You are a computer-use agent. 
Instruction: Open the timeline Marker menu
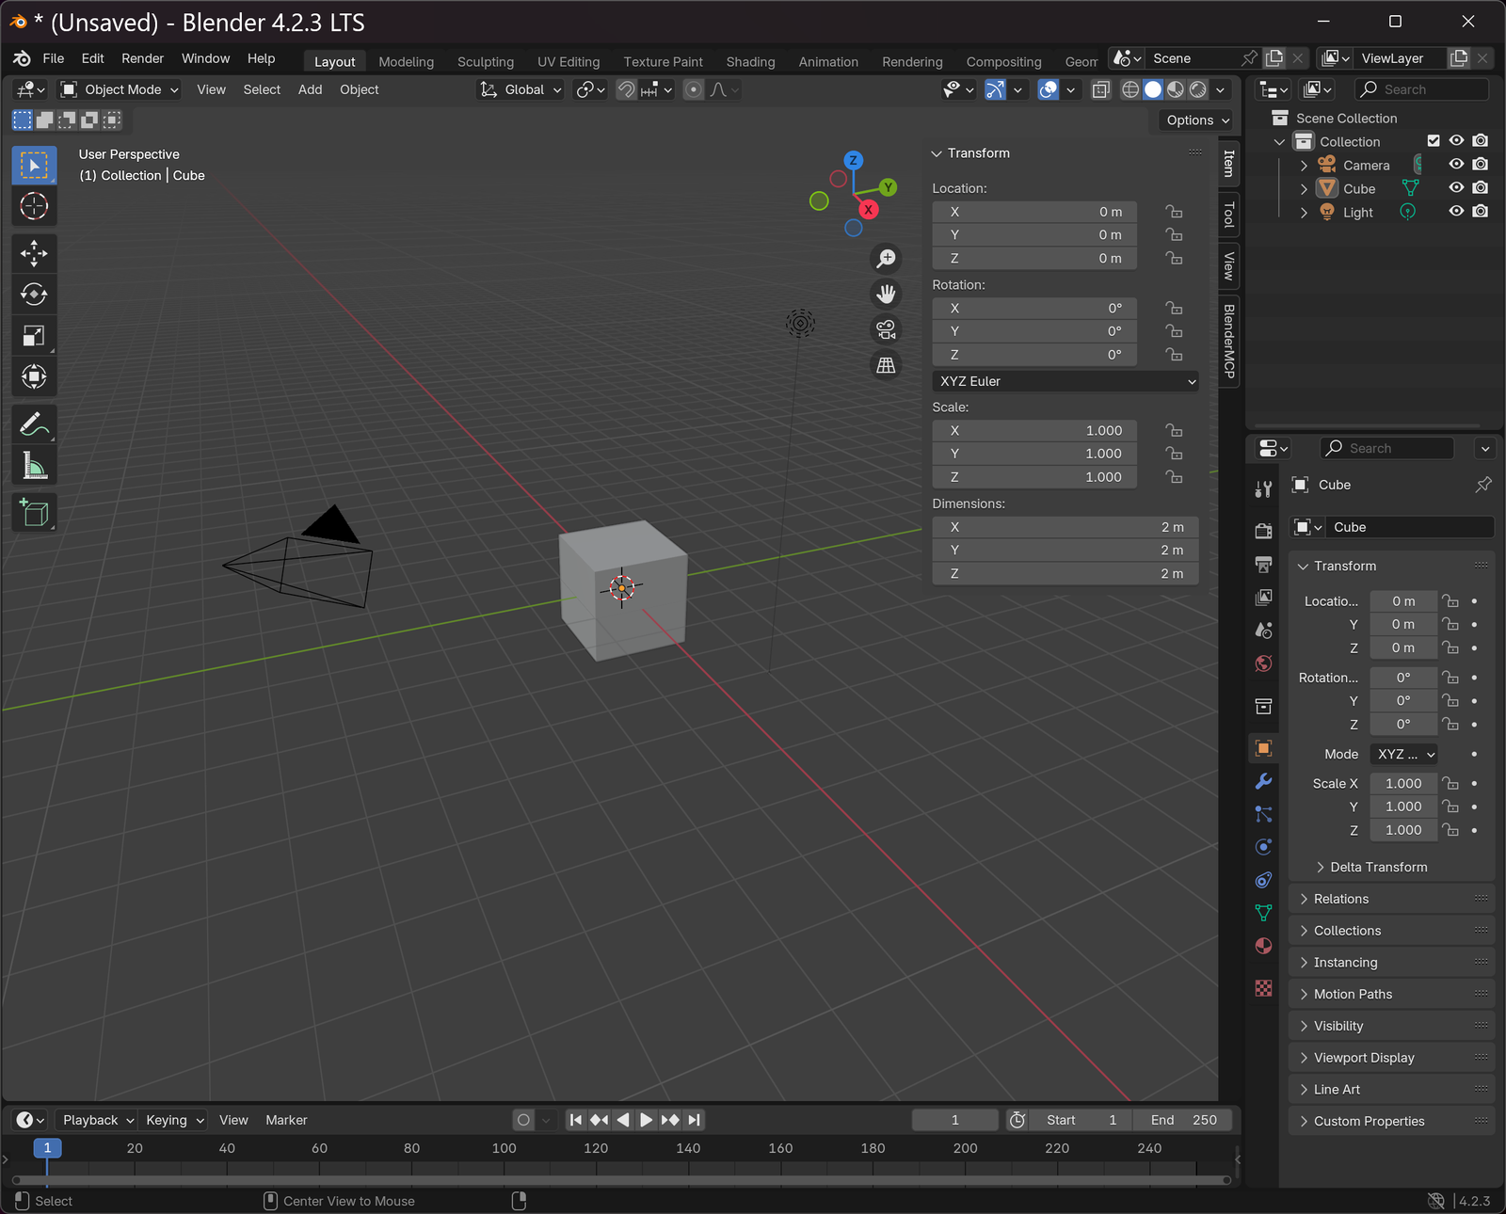(x=286, y=1120)
